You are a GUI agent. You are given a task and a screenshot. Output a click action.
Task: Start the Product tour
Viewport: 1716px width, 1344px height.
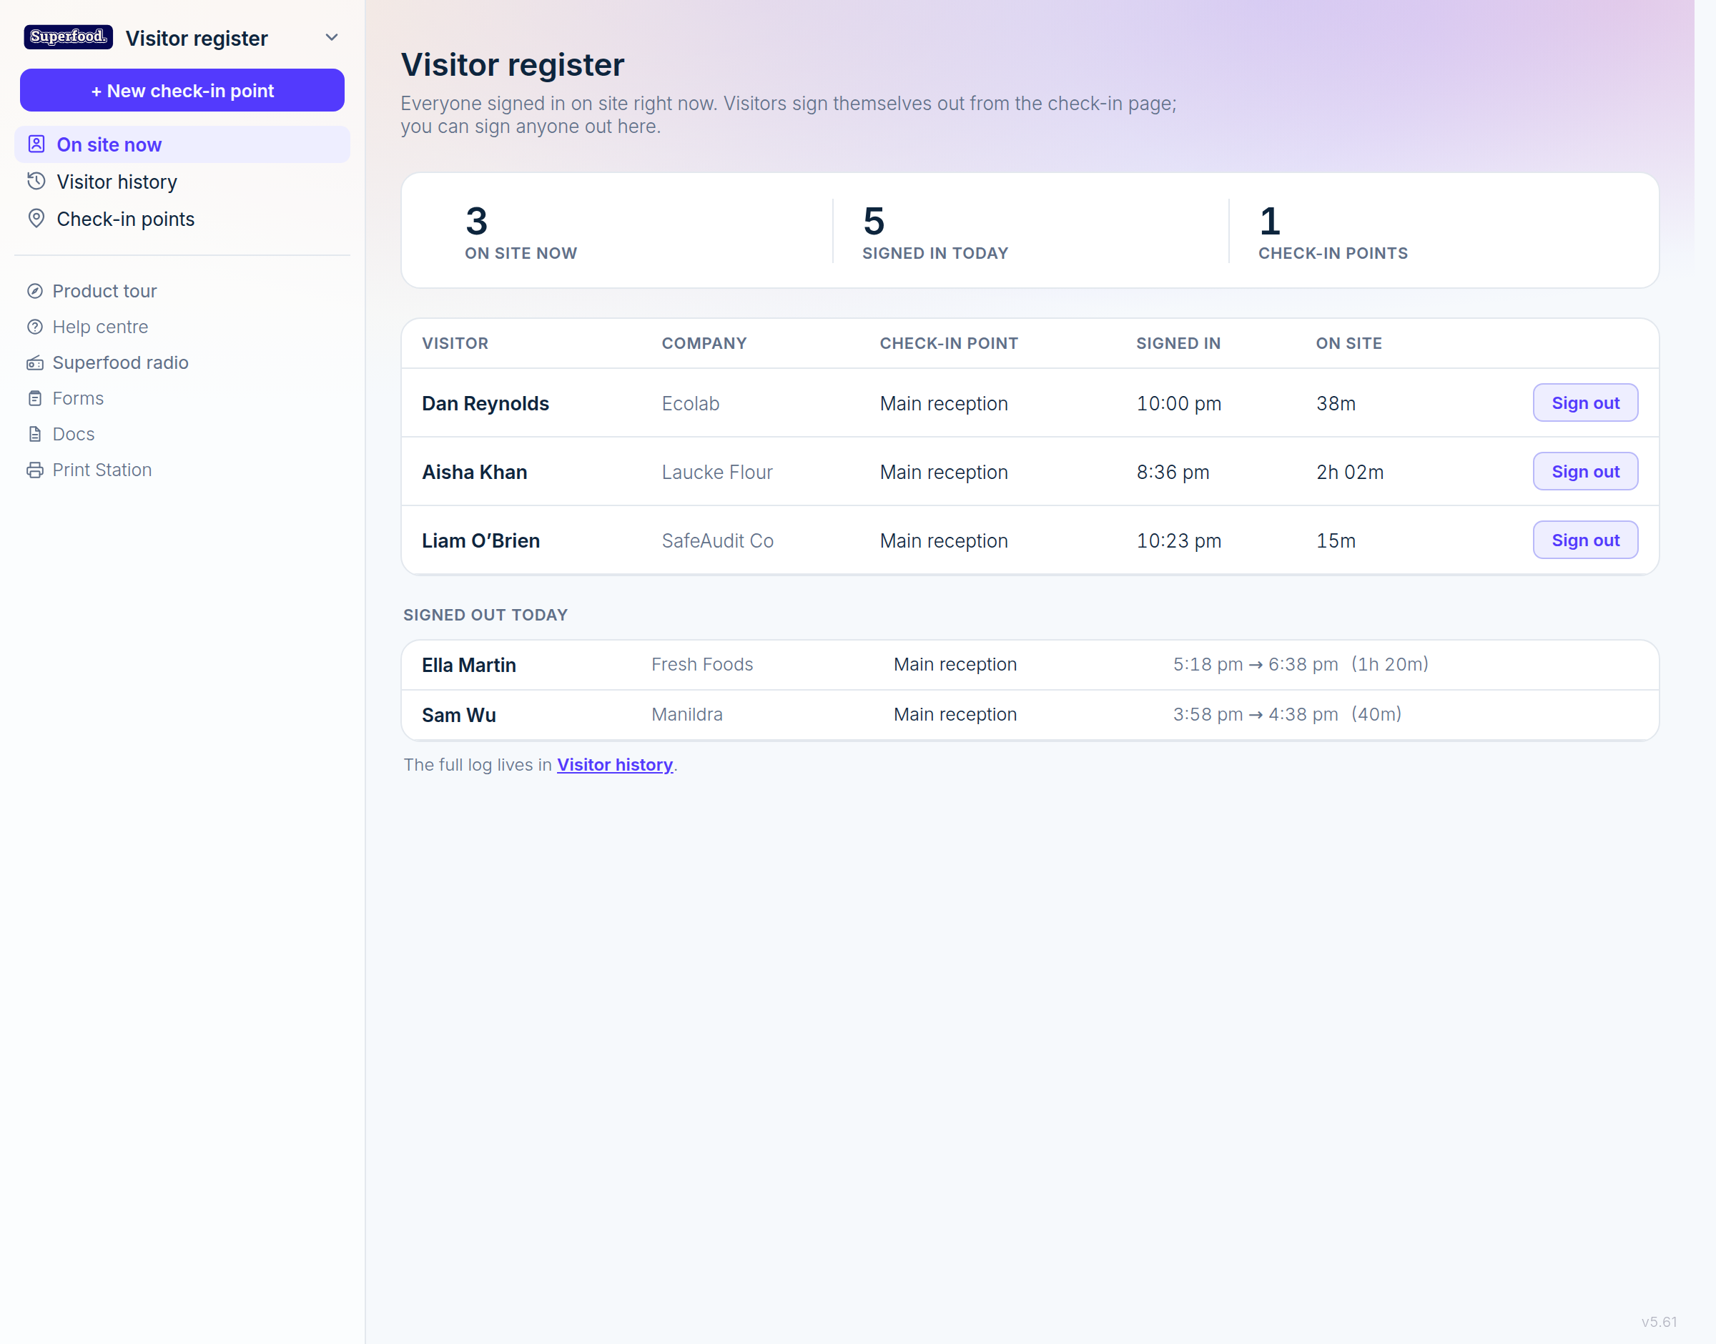tap(104, 291)
